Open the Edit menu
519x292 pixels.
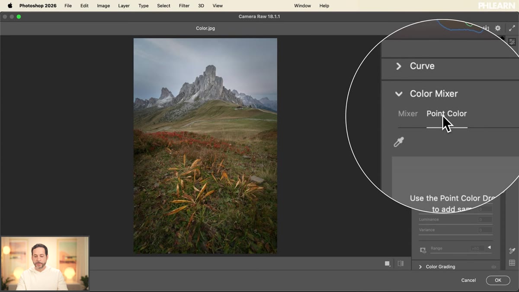tap(84, 6)
